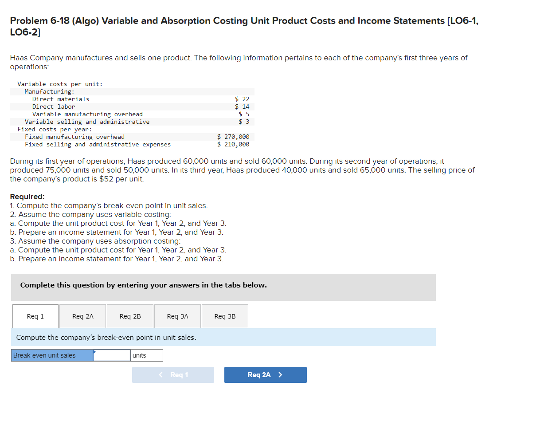Screen dimensions: 544x433
Task: Open the Req 3B tab
Action: coord(225,316)
